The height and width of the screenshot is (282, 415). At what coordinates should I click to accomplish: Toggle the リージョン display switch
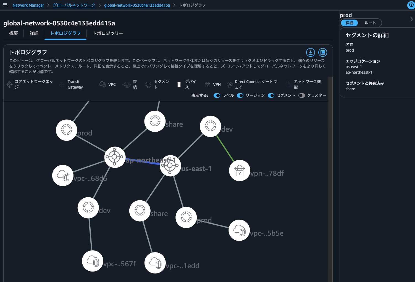[240, 95]
